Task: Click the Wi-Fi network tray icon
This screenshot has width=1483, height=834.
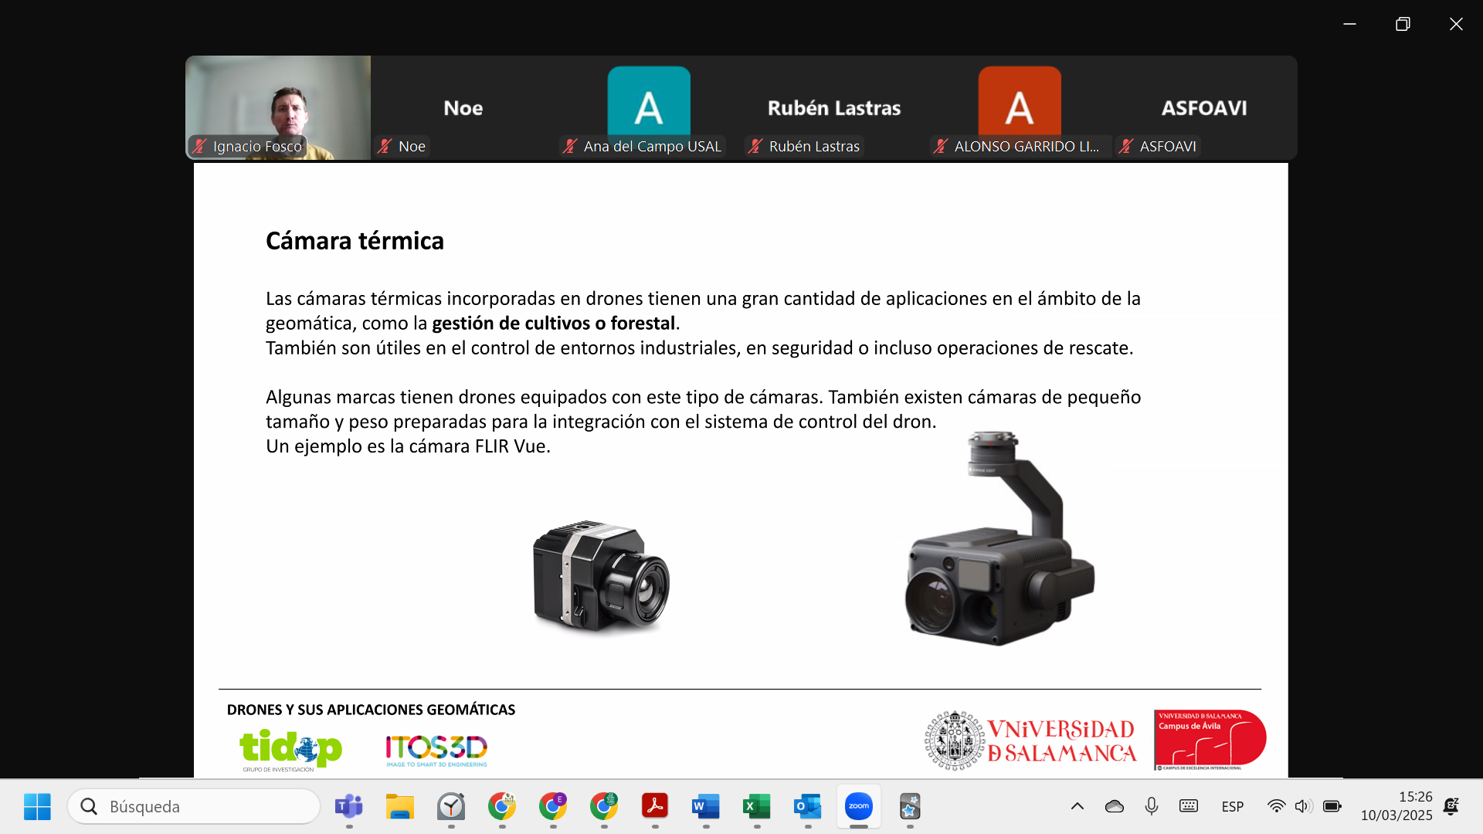Action: [1276, 806]
